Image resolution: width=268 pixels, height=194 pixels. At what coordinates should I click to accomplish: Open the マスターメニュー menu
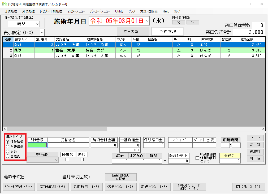[x=76, y=11]
